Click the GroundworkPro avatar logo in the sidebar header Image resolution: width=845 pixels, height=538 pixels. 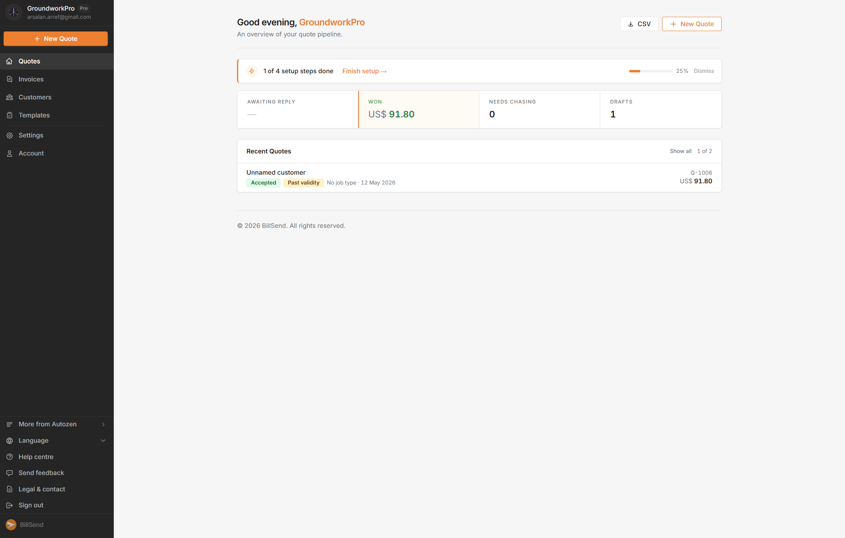click(14, 12)
